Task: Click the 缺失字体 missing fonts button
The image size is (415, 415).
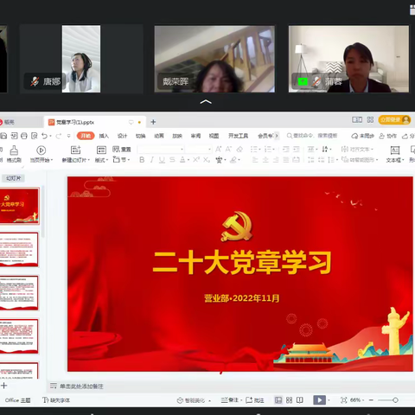Action: [x=56, y=400]
